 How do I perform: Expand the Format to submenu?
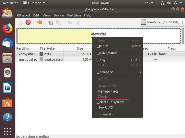point(117,72)
